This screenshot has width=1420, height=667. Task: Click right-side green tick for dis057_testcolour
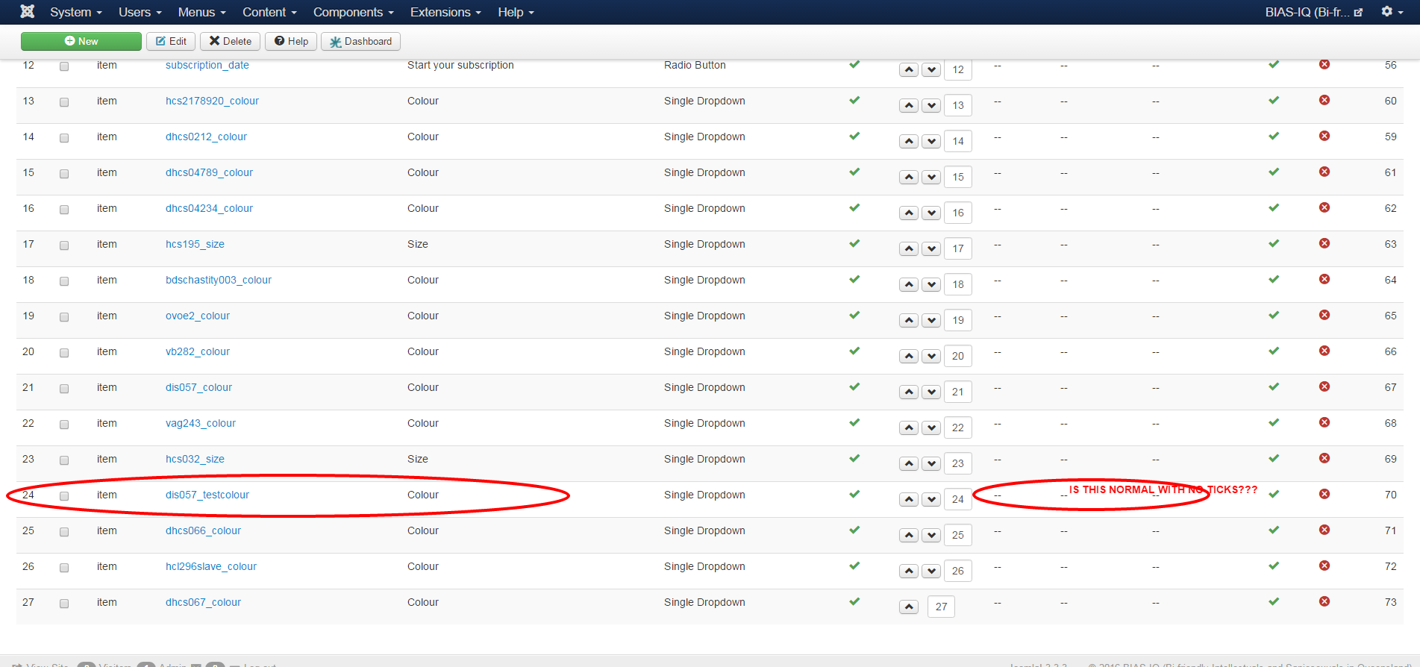point(1274,494)
